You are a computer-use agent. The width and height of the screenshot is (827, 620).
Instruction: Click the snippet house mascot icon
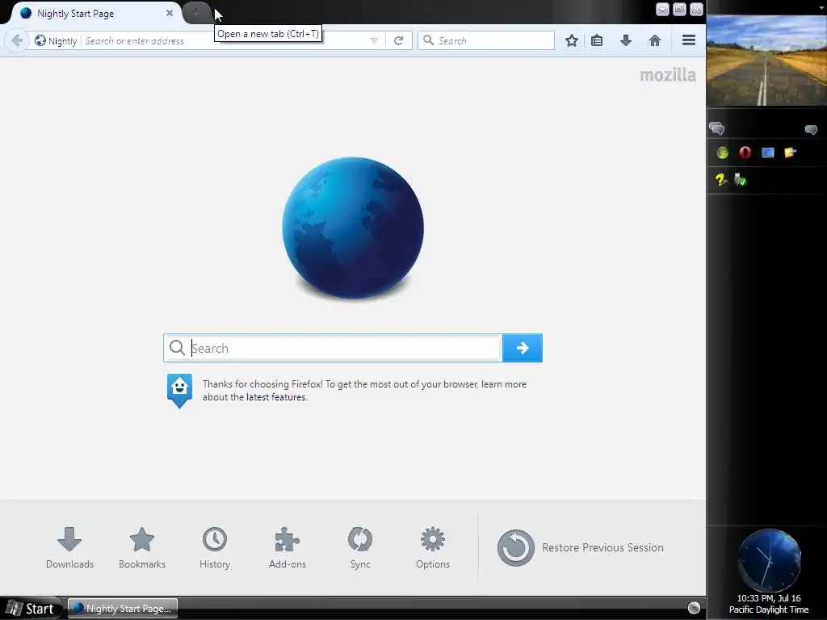pos(179,391)
